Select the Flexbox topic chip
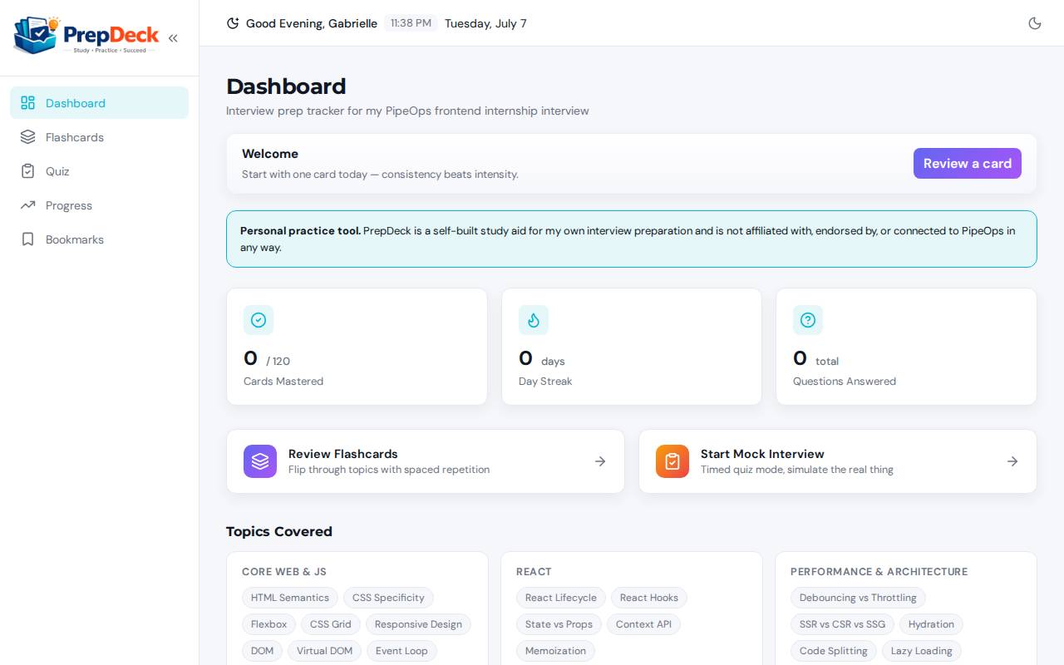Viewport: 1064px width, 665px height. click(x=268, y=624)
